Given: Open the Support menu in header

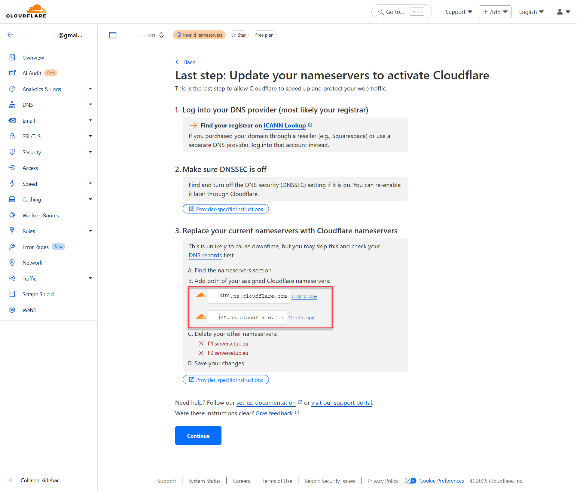Looking at the screenshot, I should click(459, 12).
